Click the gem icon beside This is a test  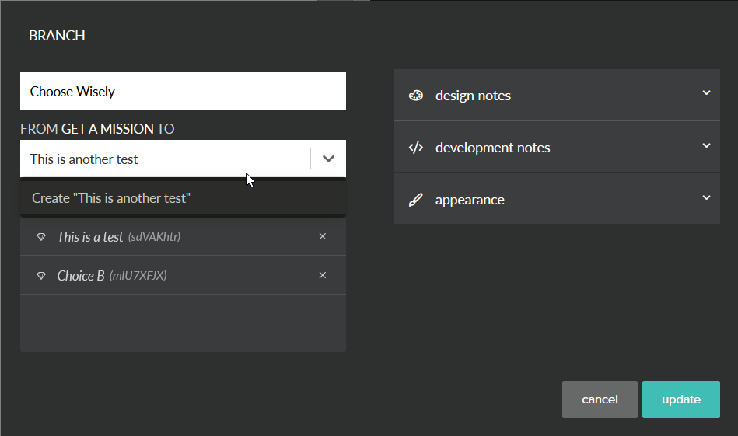[41, 236]
